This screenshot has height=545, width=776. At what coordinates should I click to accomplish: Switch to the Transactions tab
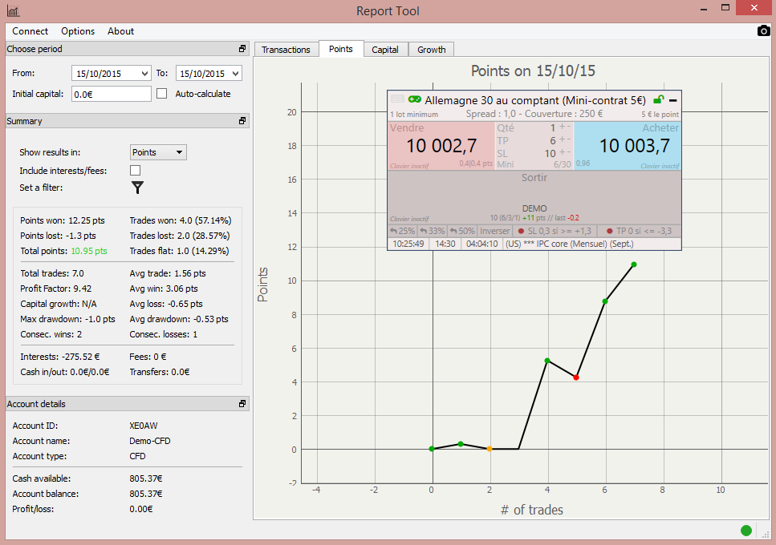286,50
